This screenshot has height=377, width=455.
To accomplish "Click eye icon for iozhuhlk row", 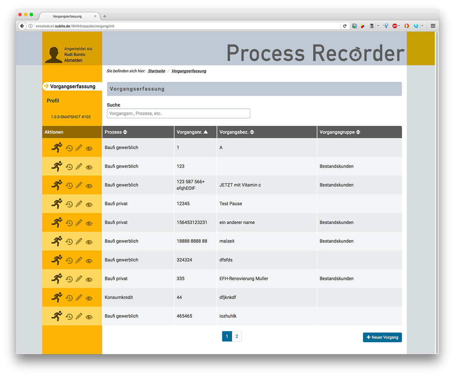I will 89,317.
